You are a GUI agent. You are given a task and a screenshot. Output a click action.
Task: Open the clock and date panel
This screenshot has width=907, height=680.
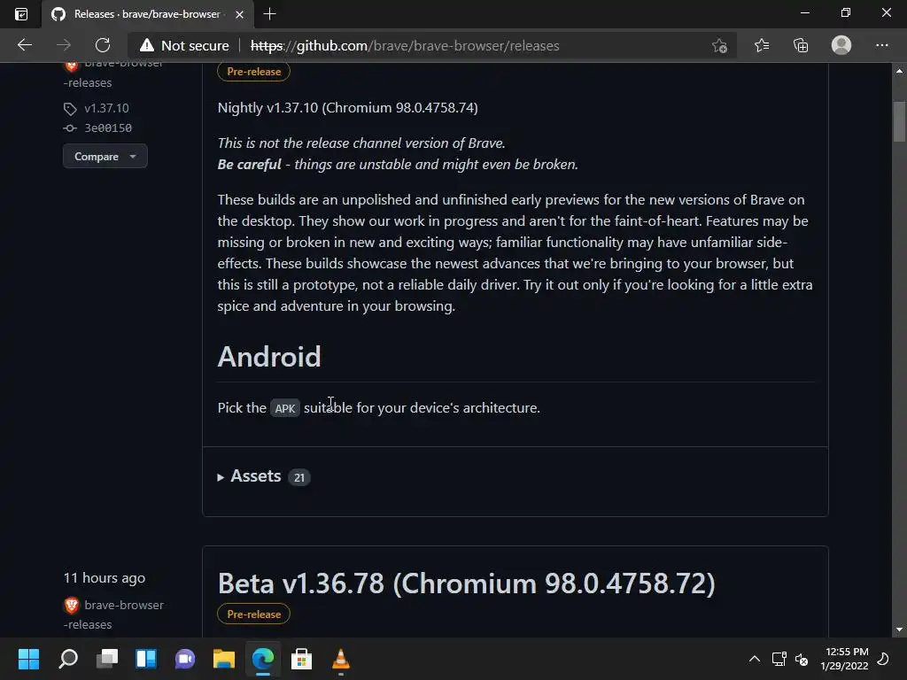tap(844, 659)
